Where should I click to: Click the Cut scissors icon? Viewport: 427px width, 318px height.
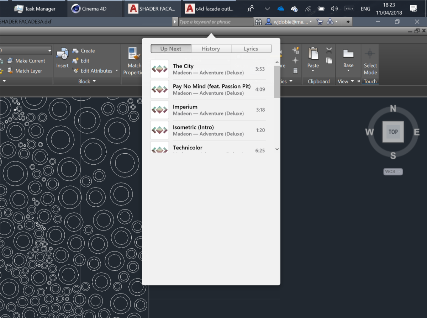point(329,51)
